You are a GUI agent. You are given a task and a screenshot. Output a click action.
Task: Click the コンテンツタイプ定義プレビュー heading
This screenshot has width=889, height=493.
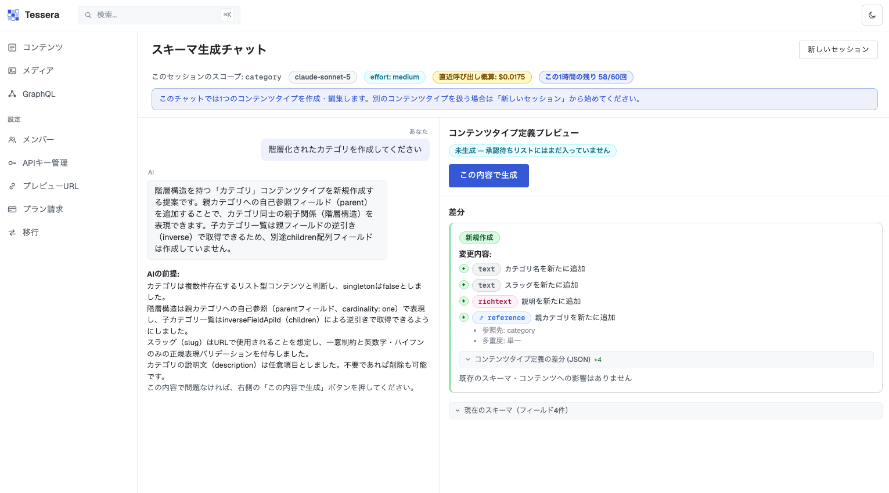[x=514, y=133]
